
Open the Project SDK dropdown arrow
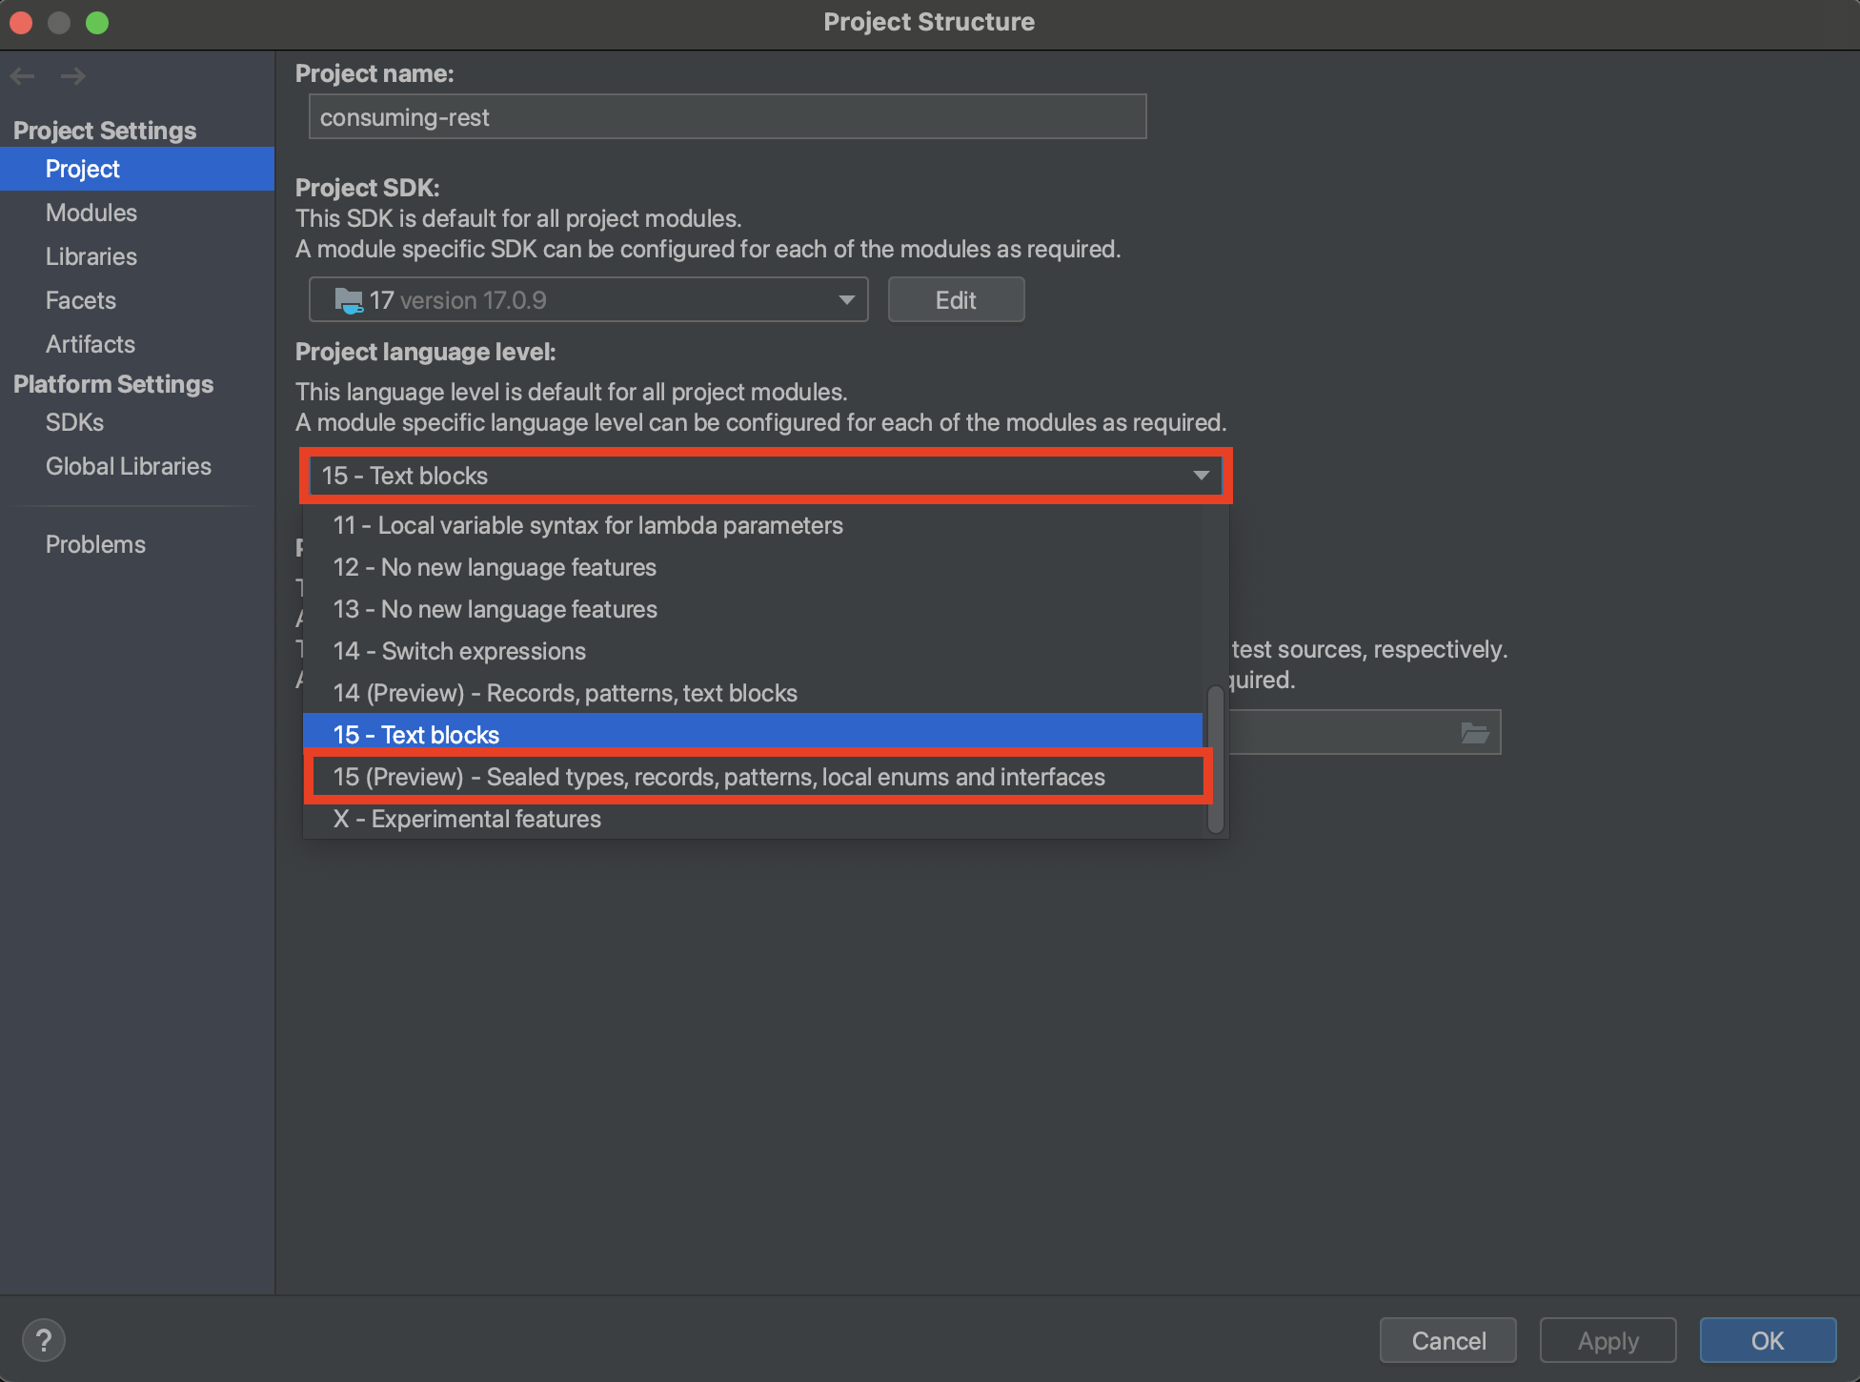pos(846,300)
